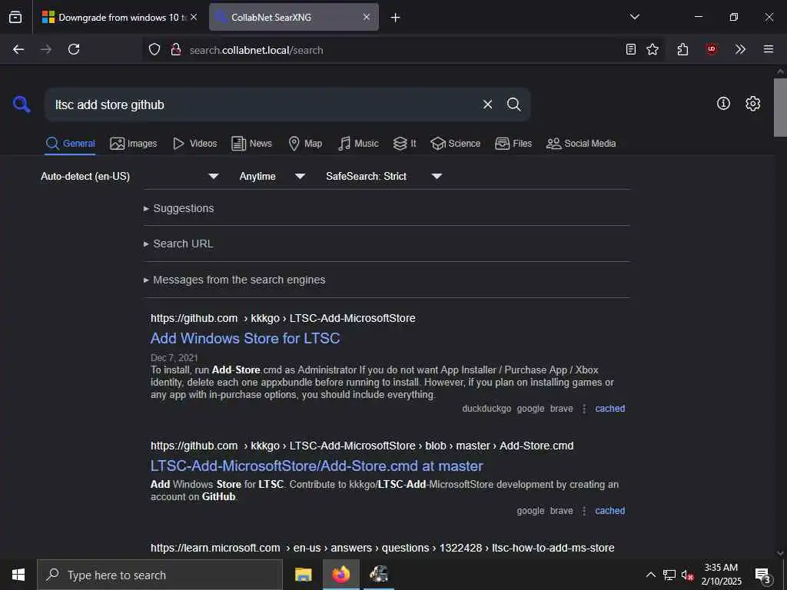Open the Anytime time range dropdown
This screenshot has width=787, height=590.
pyautogui.click(x=272, y=176)
